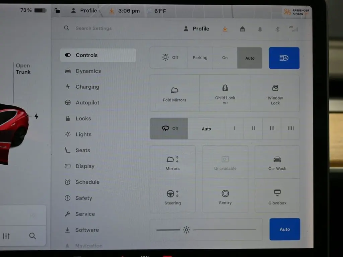The image size is (343, 257).
Task: Adjust the Steering wheel position
Action: pos(173,197)
